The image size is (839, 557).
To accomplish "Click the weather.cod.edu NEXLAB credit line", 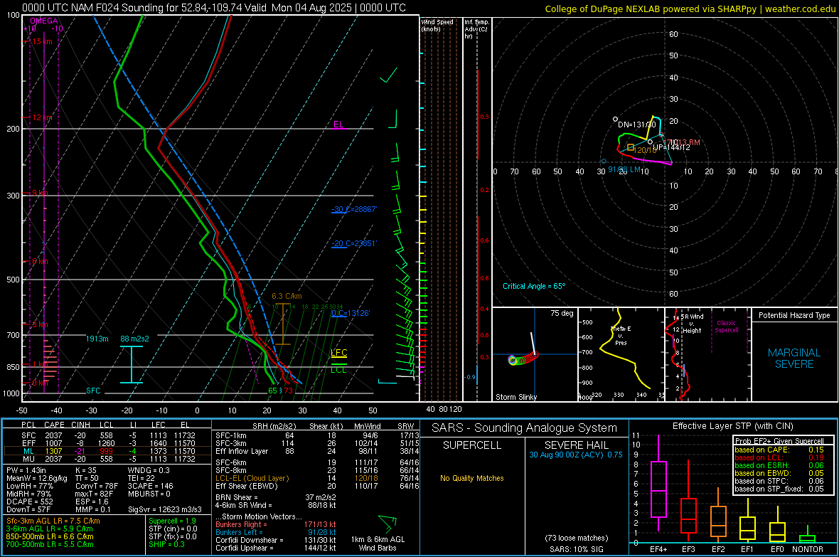I will 690,9.
